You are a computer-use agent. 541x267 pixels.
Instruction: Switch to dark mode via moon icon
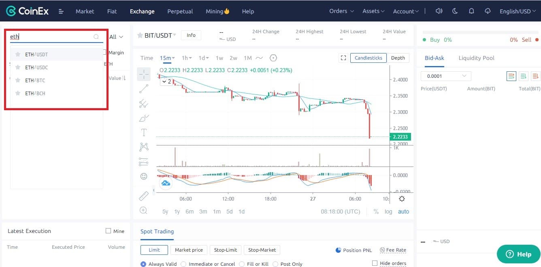[455, 11]
